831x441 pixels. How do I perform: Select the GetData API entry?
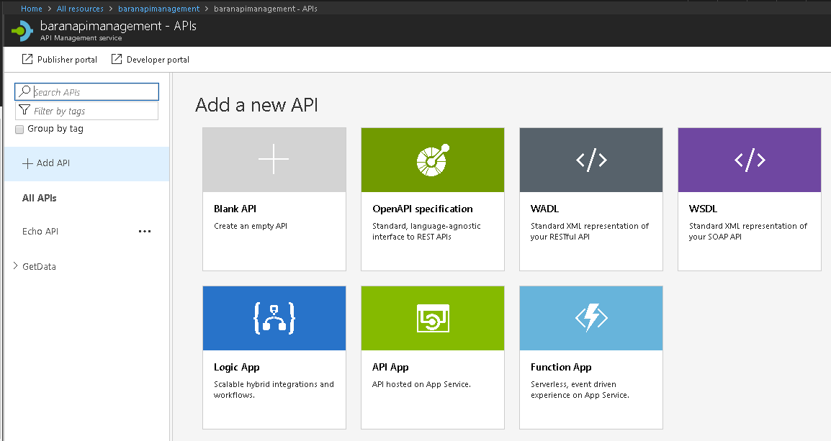[39, 266]
